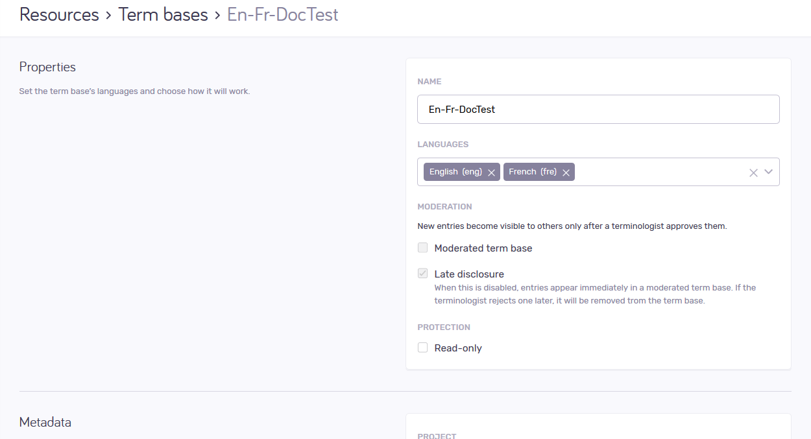The image size is (811, 439).
Task: Focus the Name field containing En-Fr-DocTest
Action: [598, 110]
